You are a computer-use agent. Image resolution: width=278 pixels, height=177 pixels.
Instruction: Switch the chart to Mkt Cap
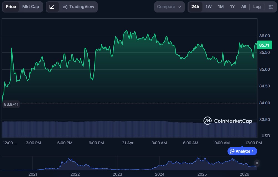coord(31,7)
